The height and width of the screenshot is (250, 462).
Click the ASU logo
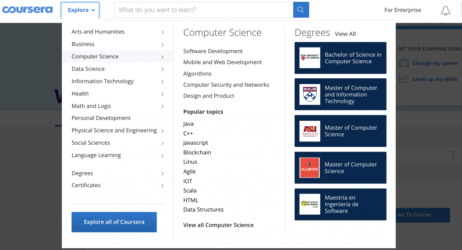(310, 131)
